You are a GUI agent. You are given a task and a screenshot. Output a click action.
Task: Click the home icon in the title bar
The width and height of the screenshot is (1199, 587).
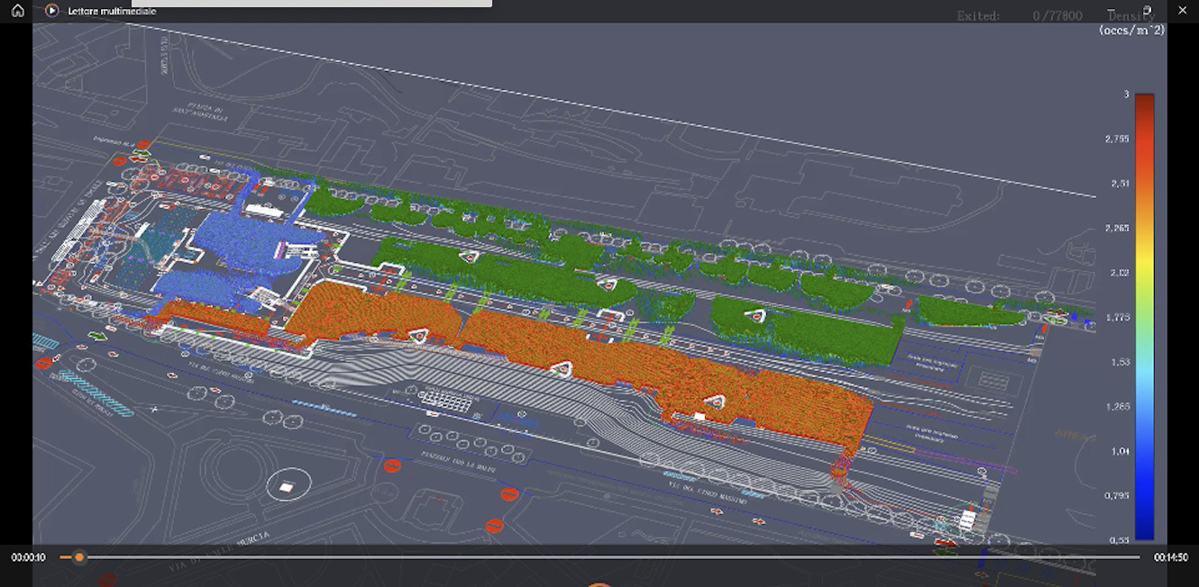coord(18,11)
